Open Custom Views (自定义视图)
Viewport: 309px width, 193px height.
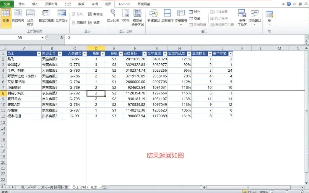pyautogui.click(x=46, y=16)
